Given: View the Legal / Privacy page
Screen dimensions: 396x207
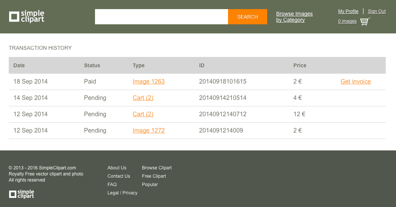Looking at the screenshot, I should [x=122, y=193].
